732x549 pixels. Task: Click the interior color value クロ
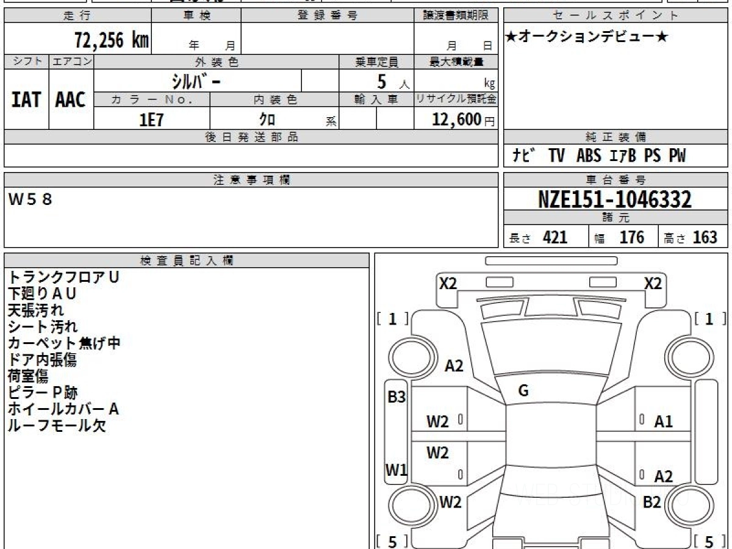click(267, 120)
